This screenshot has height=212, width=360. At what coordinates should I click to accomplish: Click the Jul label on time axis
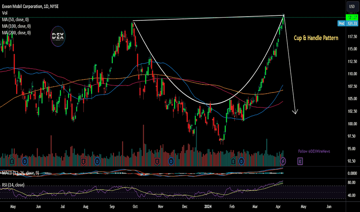[63, 207]
